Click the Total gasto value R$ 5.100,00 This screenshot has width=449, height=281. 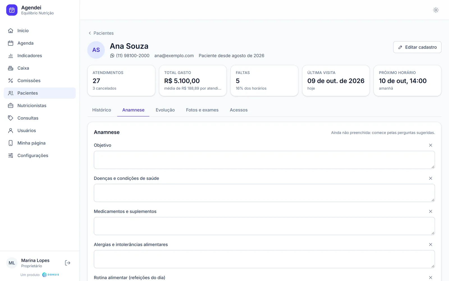click(182, 81)
